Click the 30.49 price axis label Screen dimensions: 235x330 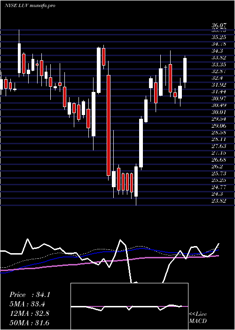point(219,105)
